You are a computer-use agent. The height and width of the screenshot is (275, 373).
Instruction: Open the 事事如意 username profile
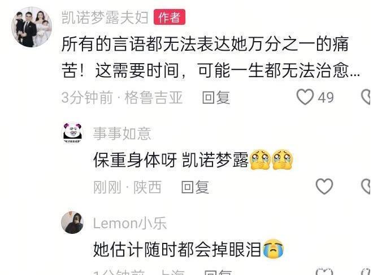[122, 134]
